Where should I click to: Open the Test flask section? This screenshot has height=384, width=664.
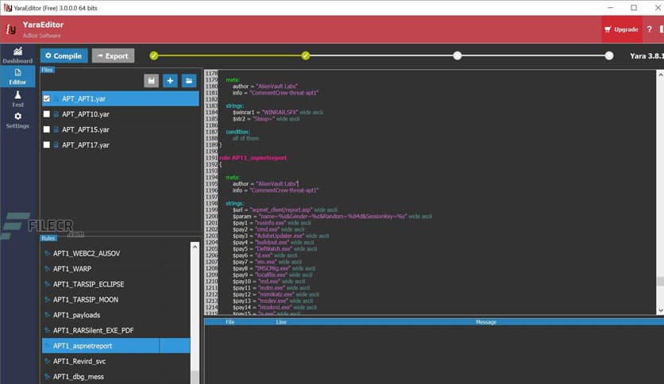click(17, 99)
